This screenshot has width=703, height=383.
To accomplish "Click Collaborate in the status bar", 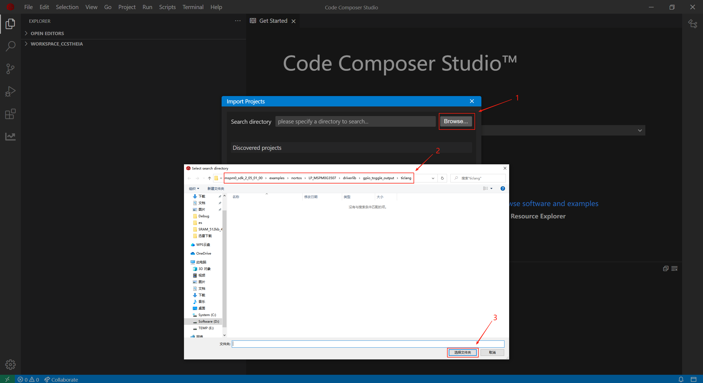I will pyautogui.click(x=61, y=379).
